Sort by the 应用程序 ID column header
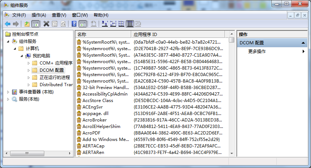311x168 pixels. (178, 34)
